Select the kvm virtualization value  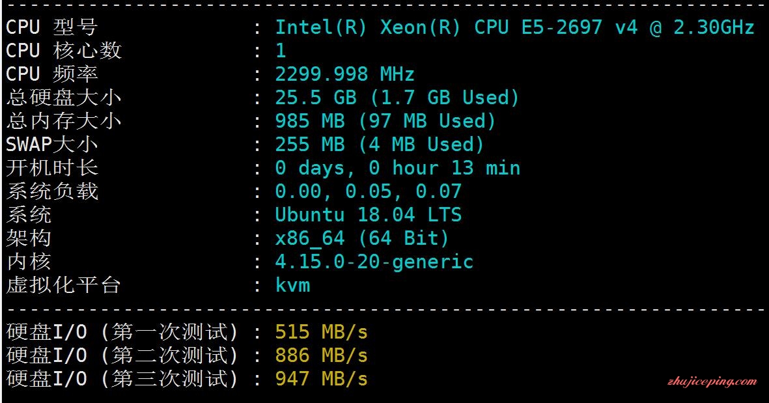point(293,285)
